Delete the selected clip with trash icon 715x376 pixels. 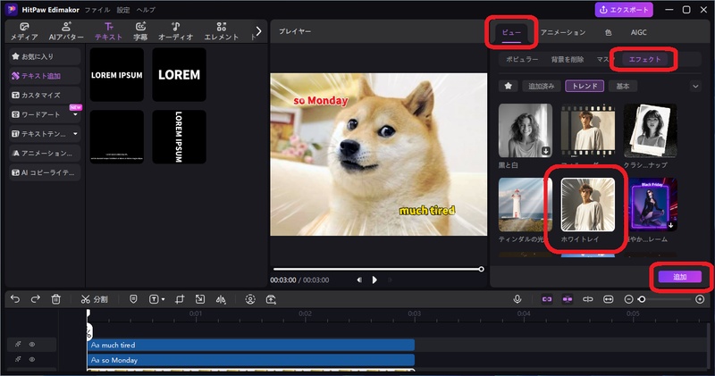[55, 299]
